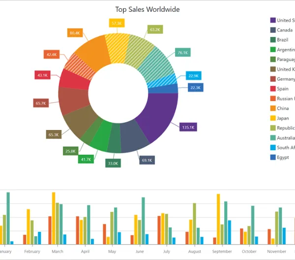Select the 69.1K slate data label
The width and height of the screenshot is (295, 260).
tap(147, 160)
